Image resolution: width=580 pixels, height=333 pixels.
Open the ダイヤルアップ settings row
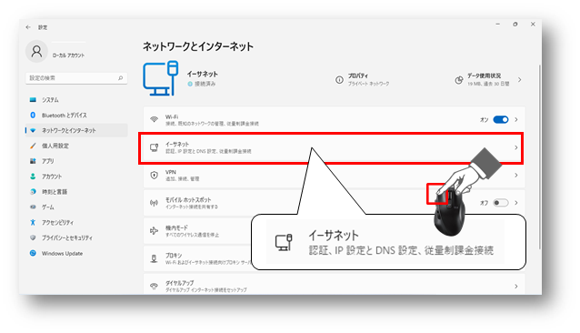point(334,284)
